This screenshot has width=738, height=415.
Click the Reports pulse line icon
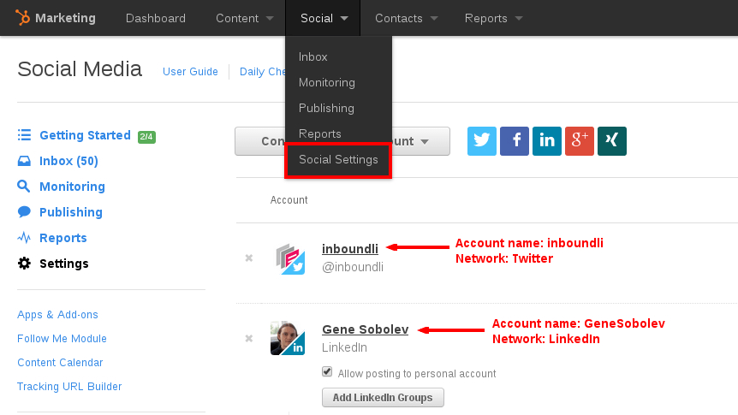pos(24,238)
